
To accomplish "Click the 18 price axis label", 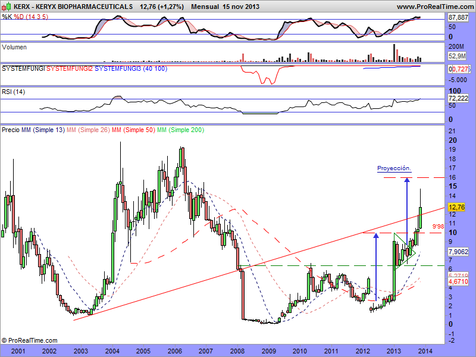I will coord(452,159).
